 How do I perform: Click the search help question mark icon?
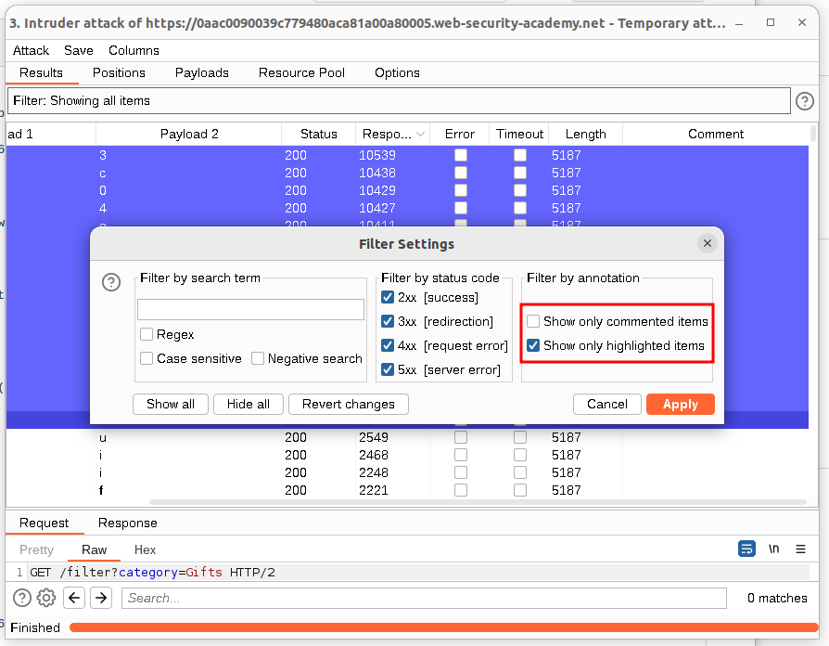coord(21,598)
